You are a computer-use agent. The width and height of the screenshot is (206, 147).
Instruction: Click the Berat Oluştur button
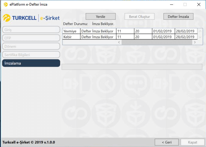(x=140, y=16)
